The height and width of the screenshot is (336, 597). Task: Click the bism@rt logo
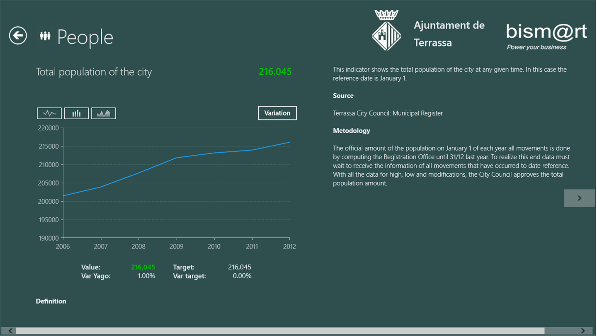[x=546, y=37]
